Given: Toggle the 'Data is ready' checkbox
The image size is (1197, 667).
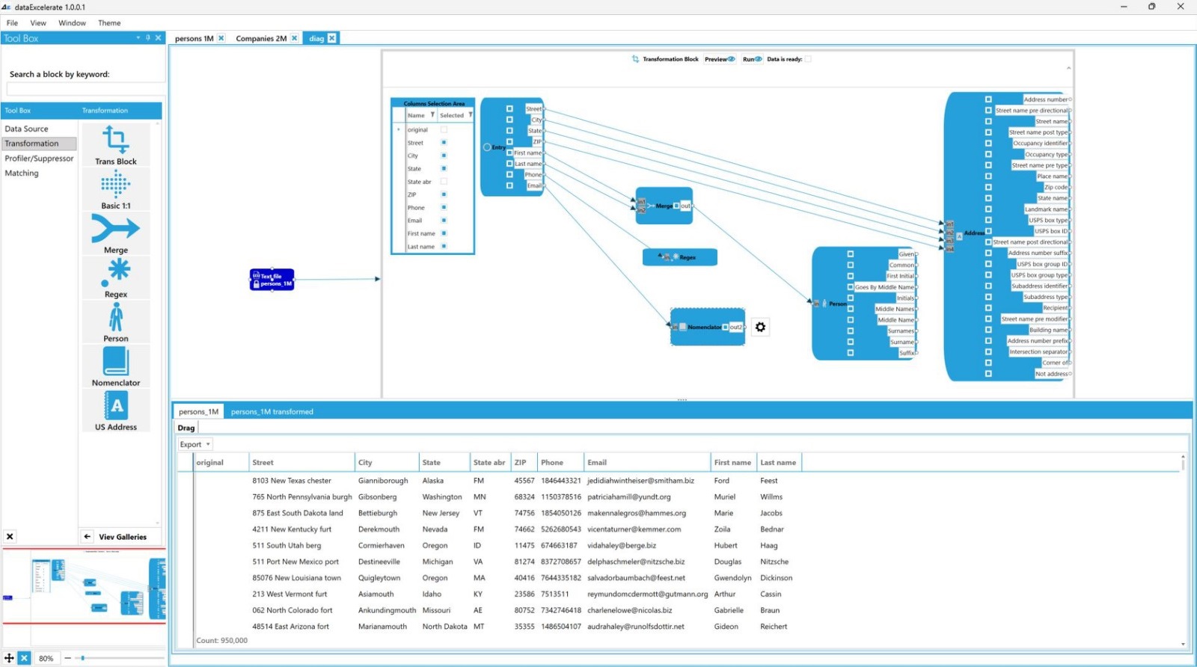Looking at the screenshot, I should tap(807, 59).
